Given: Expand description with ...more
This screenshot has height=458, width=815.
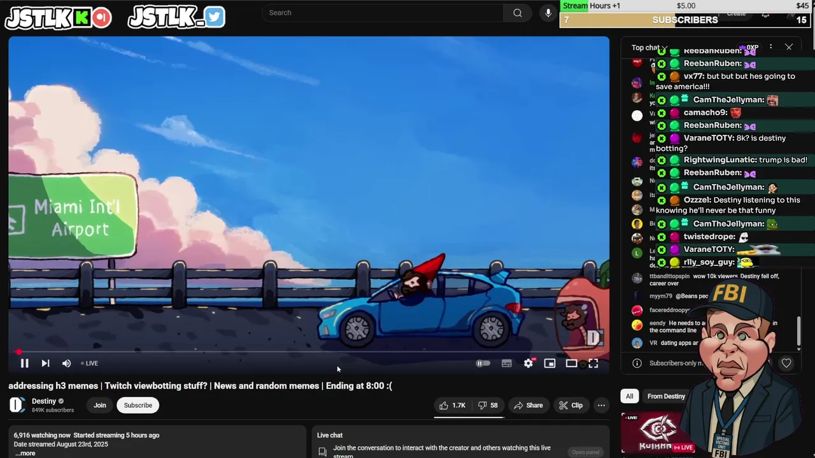Looking at the screenshot, I should [25, 453].
